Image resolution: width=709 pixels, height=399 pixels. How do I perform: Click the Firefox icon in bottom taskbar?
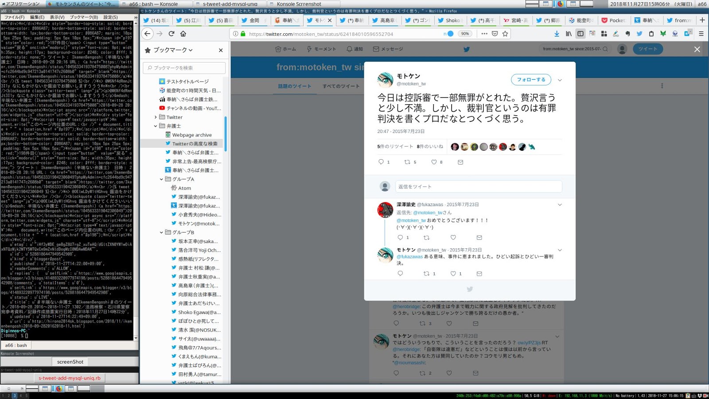(58, 389)
